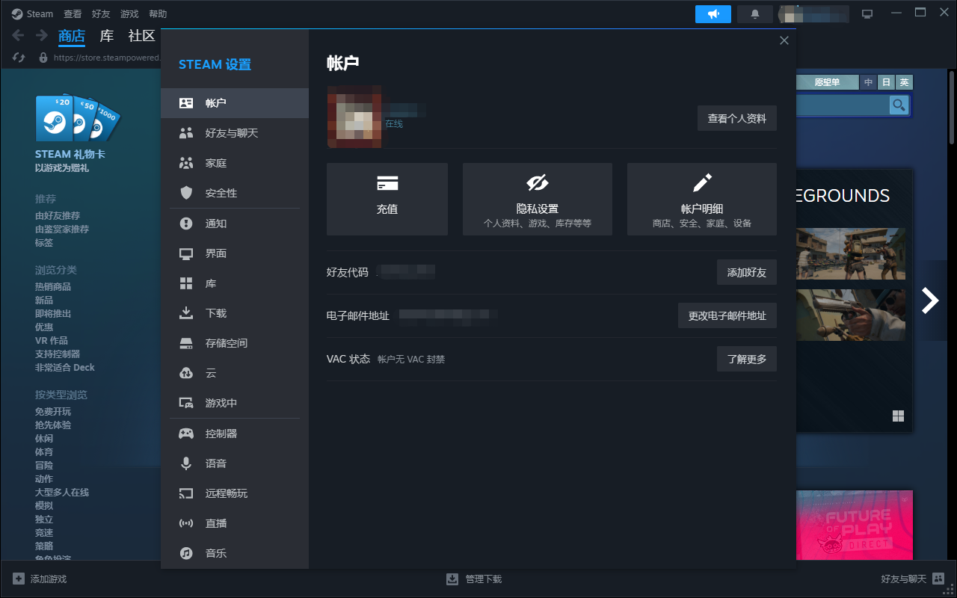Click the 远程畅玩 cast icon

tap(186, 493)
